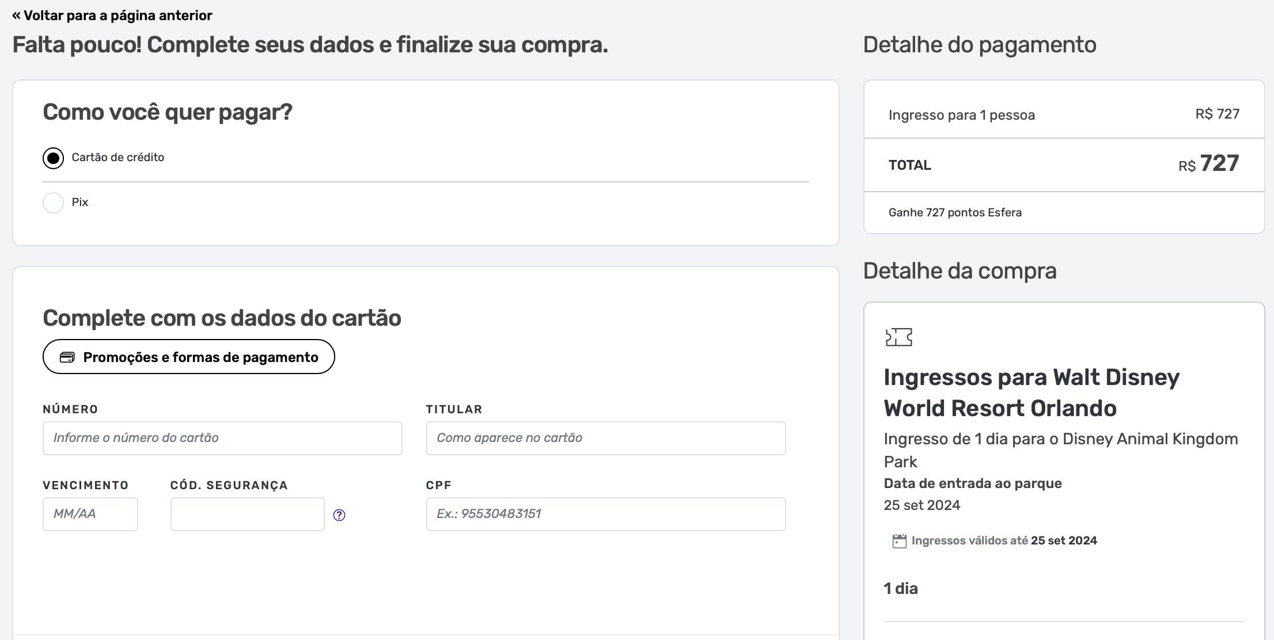Click the 'Como você quer pagar?' heading

click(x=168, y=112)
